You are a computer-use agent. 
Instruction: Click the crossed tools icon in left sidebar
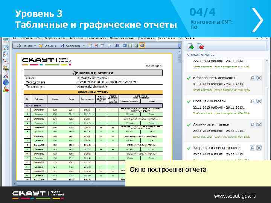(x=6, y=76)
